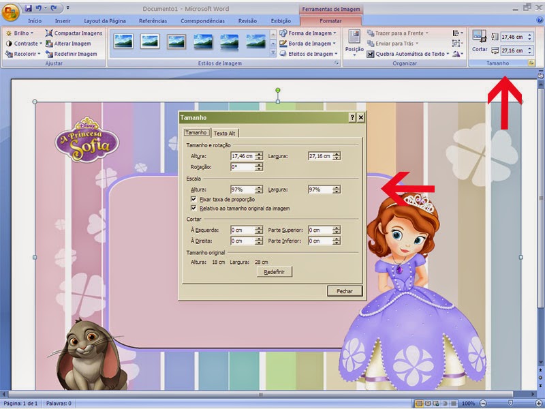545x409 pixels.
Task: Open the Revisão tab
Action: tap(247, 21)
